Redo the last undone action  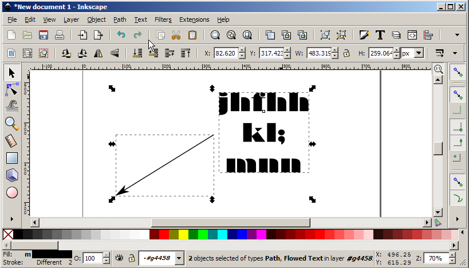(137, 35)
